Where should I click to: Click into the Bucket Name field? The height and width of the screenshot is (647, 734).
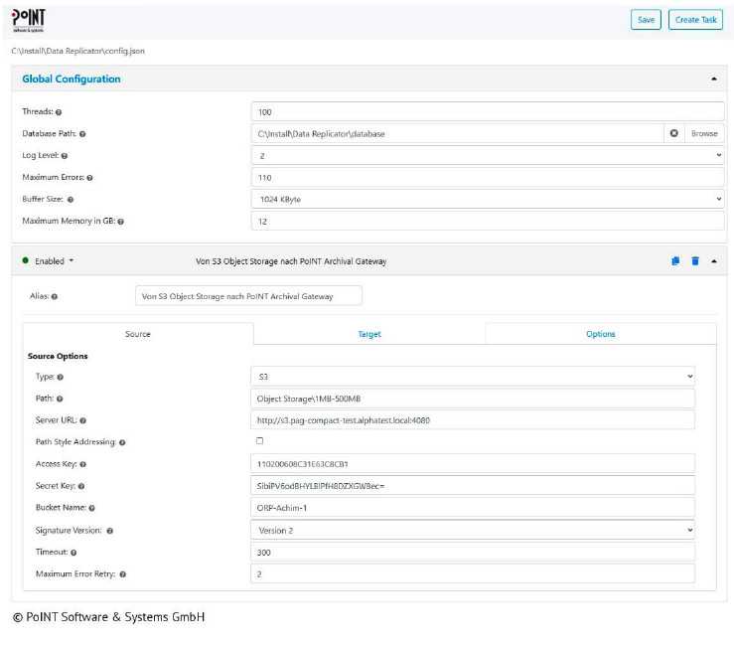(x=473, y=508)
